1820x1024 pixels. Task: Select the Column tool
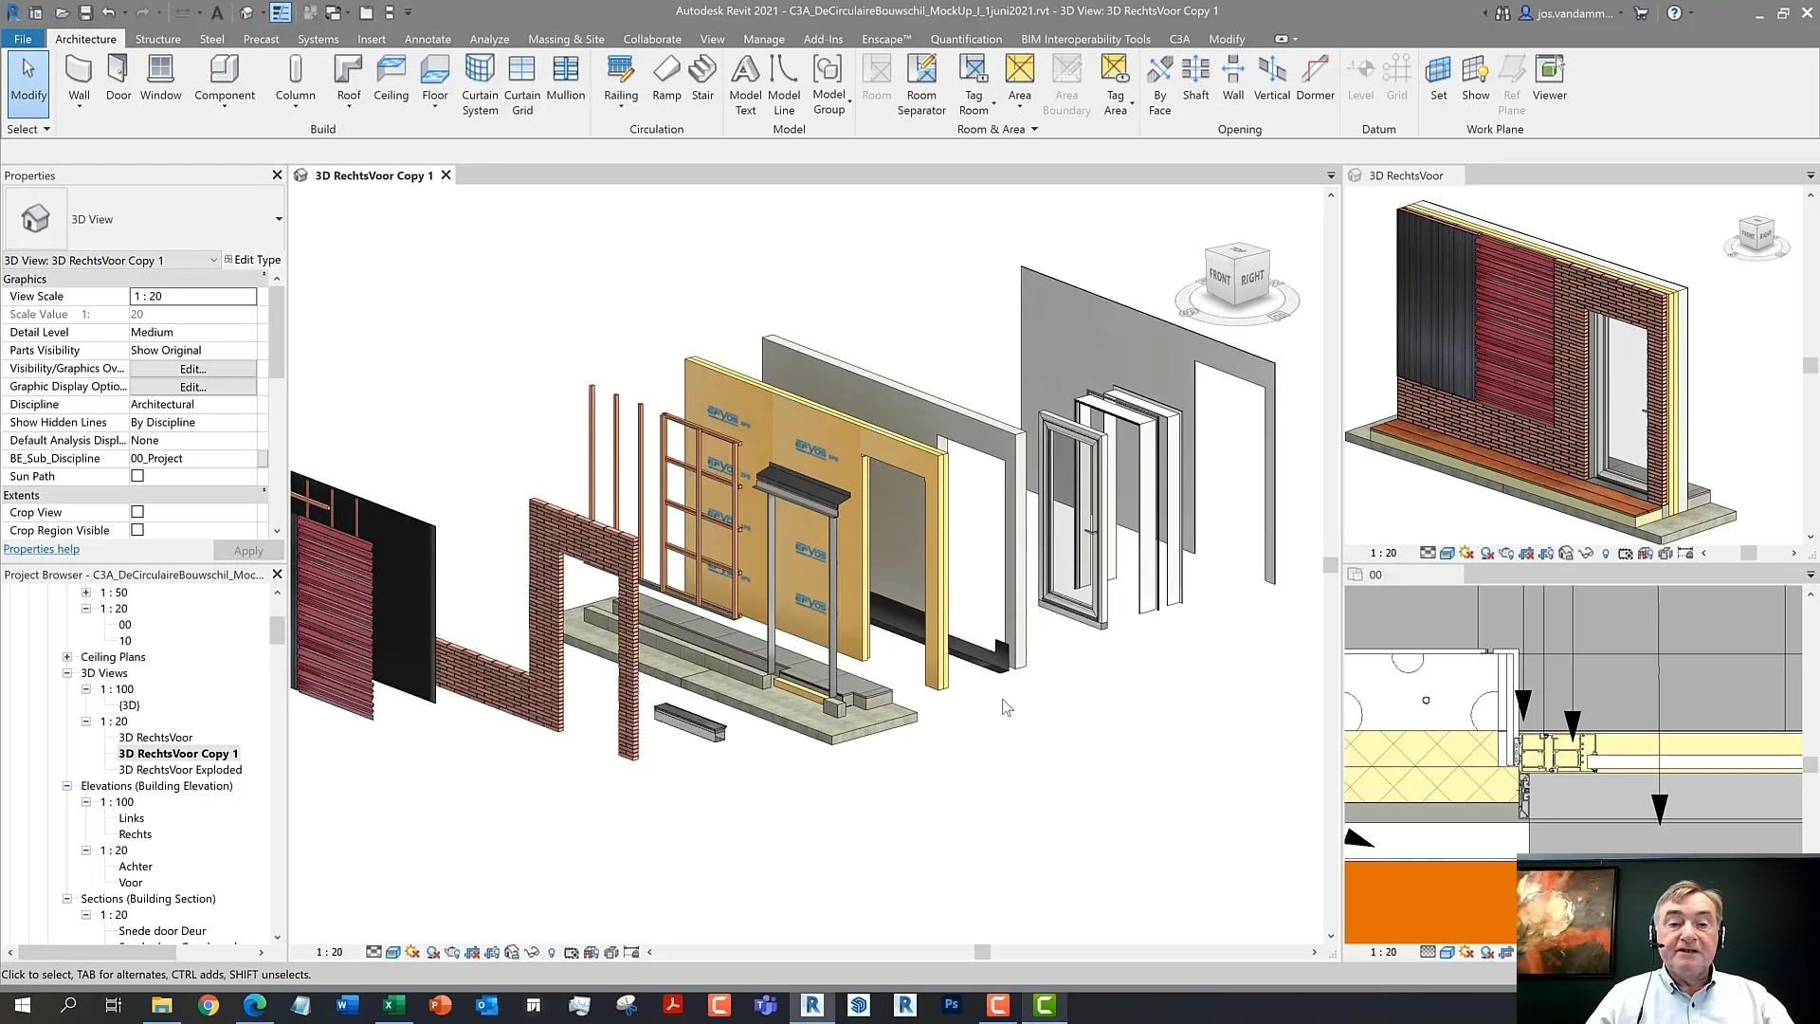(295, 80)
